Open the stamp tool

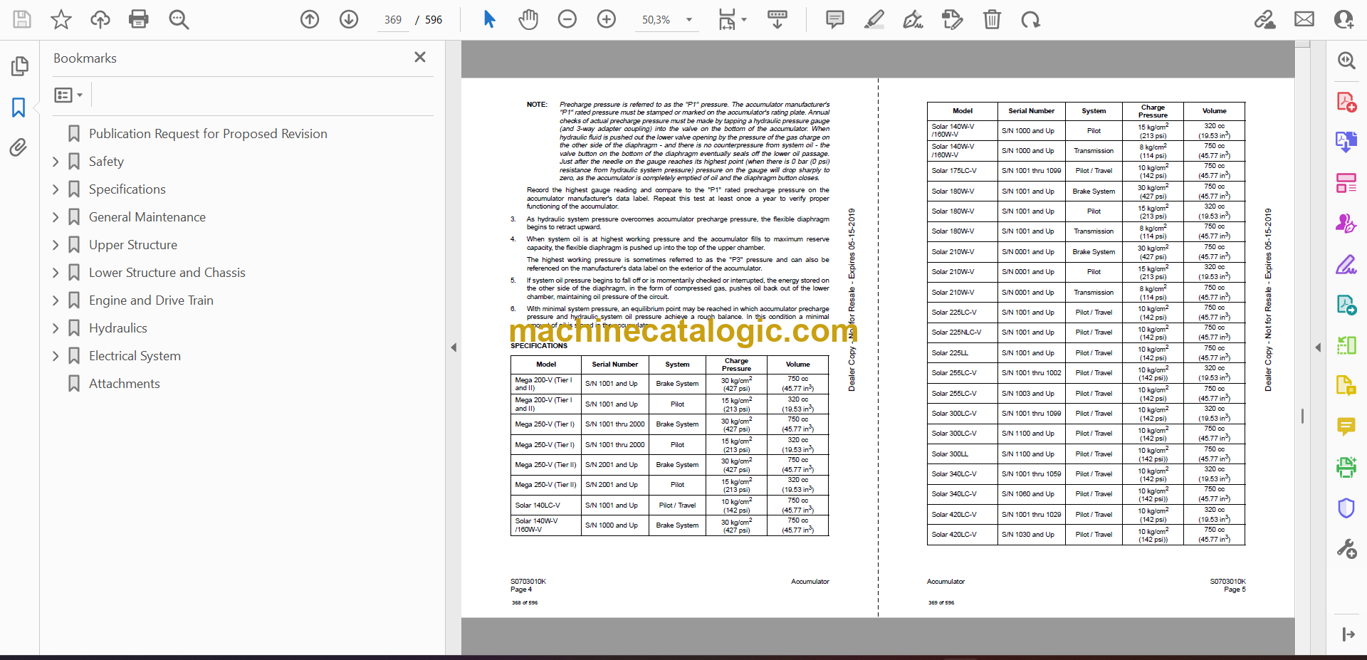coord(952,19)
